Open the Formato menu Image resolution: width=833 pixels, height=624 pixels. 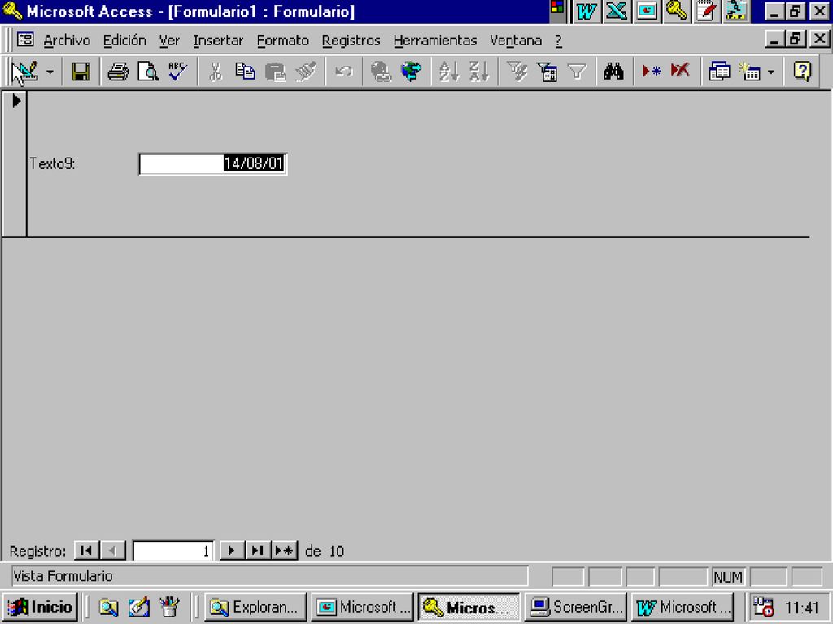282,41
